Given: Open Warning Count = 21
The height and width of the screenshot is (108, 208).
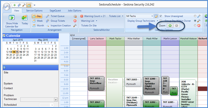Looking at the screenshot, I should 95,16.
